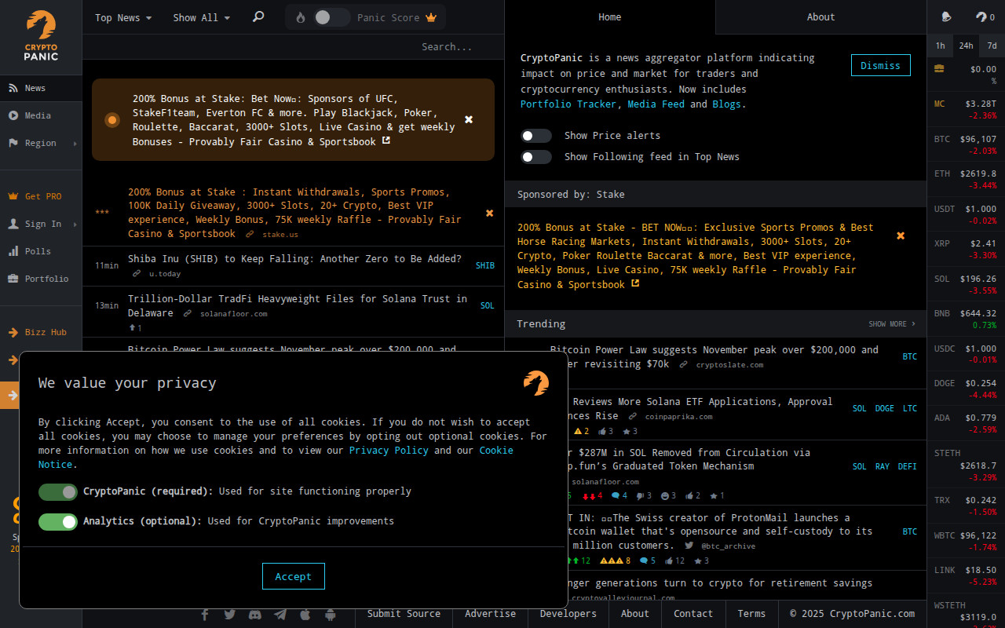Image resolution: width=1005 pixels, height=628 pixels.
Task: Click the Polls bar chart icon
Action: pyautogui.click(x=13, y=251)
